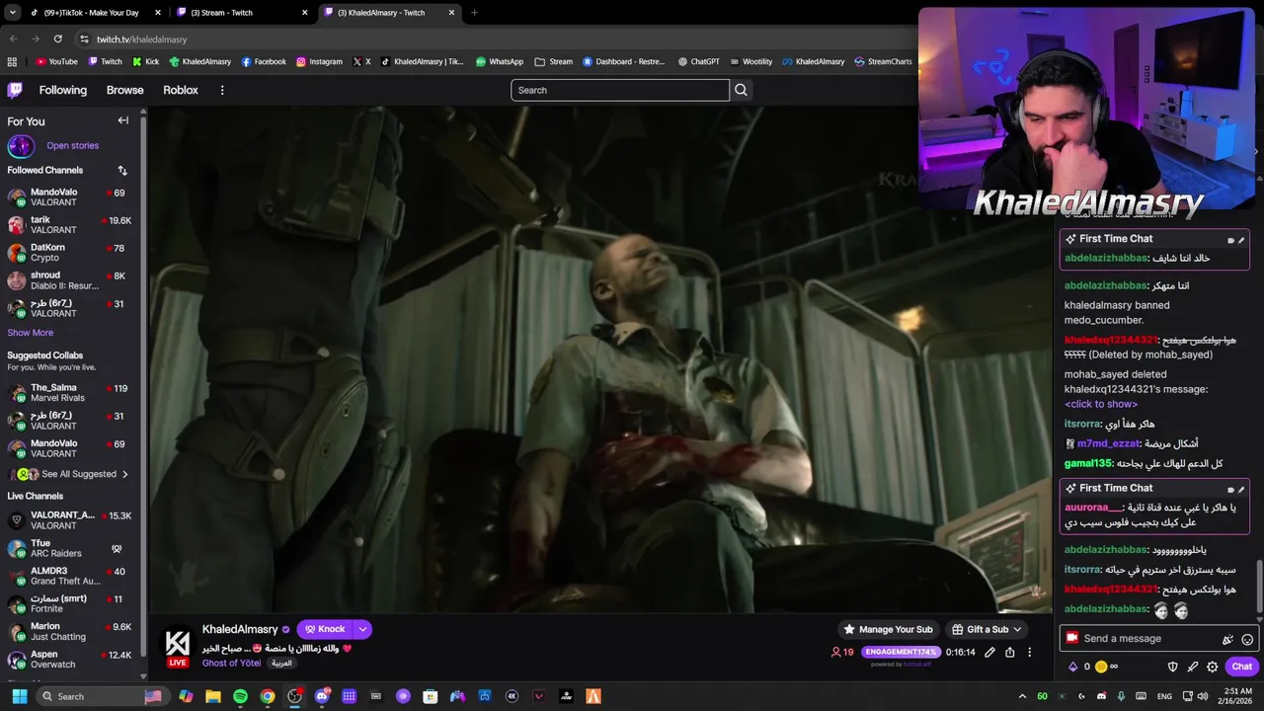Show more followed channels
The width and height of the screenshot is (1264, 711).
(x=31, y=333)
